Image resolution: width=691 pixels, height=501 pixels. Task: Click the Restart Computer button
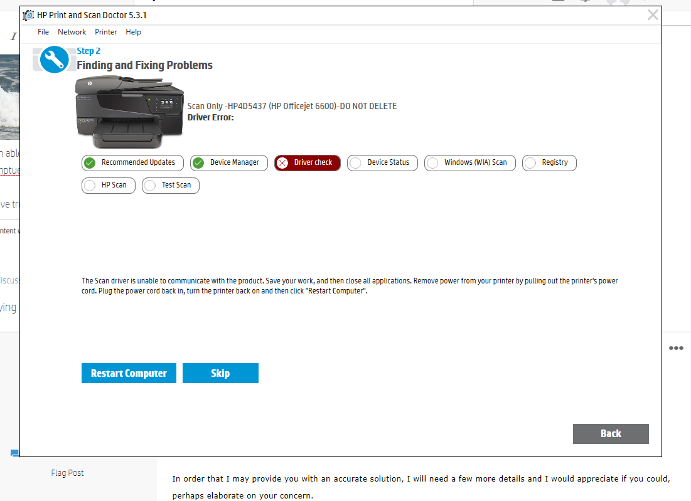(x=129, y=373)
